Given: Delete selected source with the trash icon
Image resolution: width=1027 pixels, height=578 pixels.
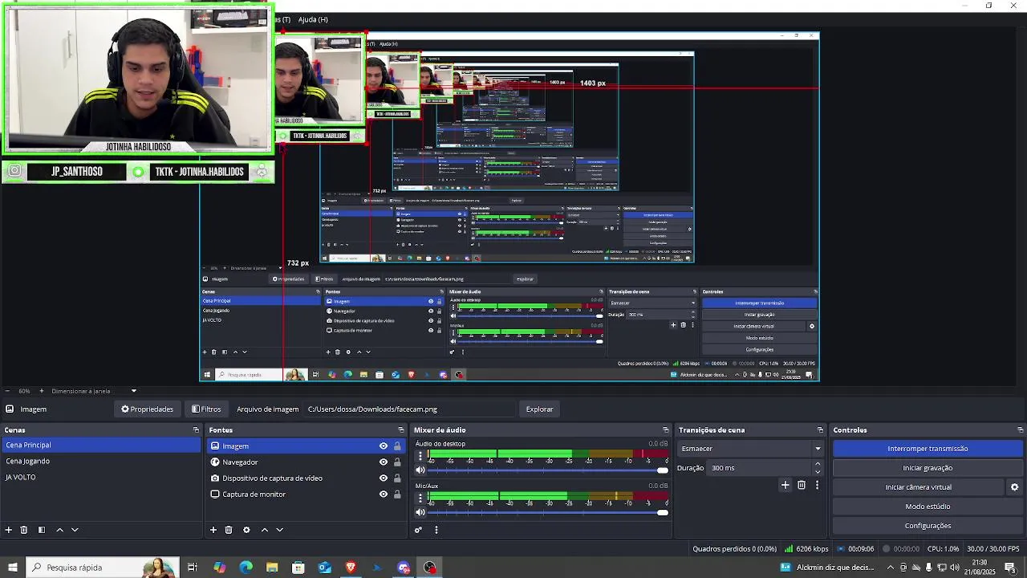Looking at the screenshot, I should pyautogui.click(x=229, y=530).
